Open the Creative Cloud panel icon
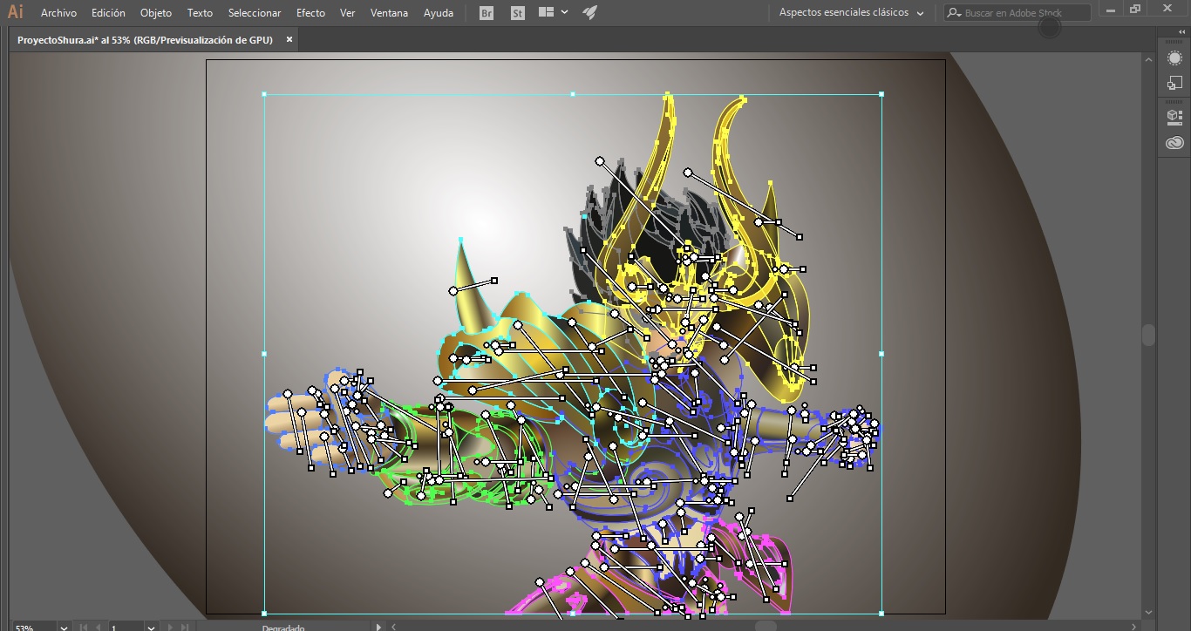The height and width of the screenshot is (631, 1191). (x=1174, y=143)
